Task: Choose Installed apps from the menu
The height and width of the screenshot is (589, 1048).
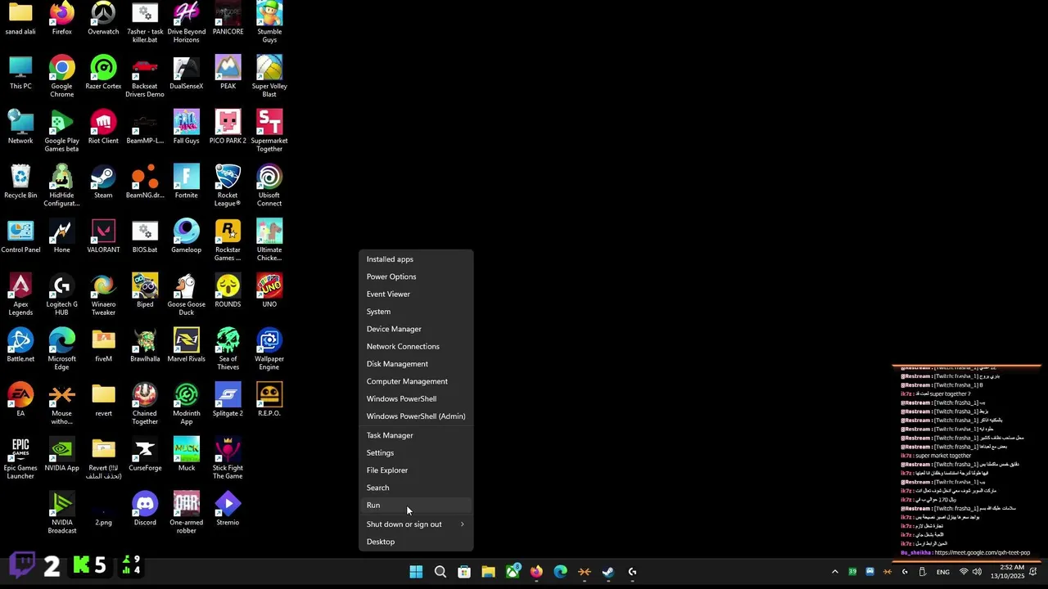Action: (416, 259)
